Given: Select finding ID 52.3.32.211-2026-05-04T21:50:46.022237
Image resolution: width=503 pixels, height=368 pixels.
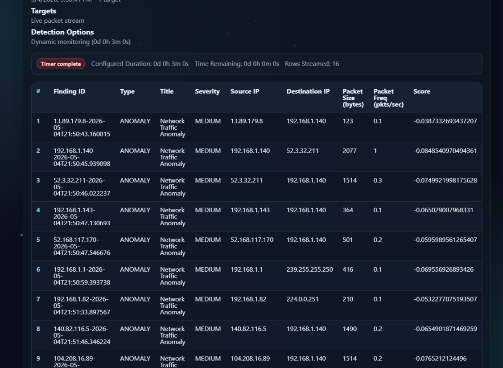Looking at the screenshot, I should tap(82, 187).
